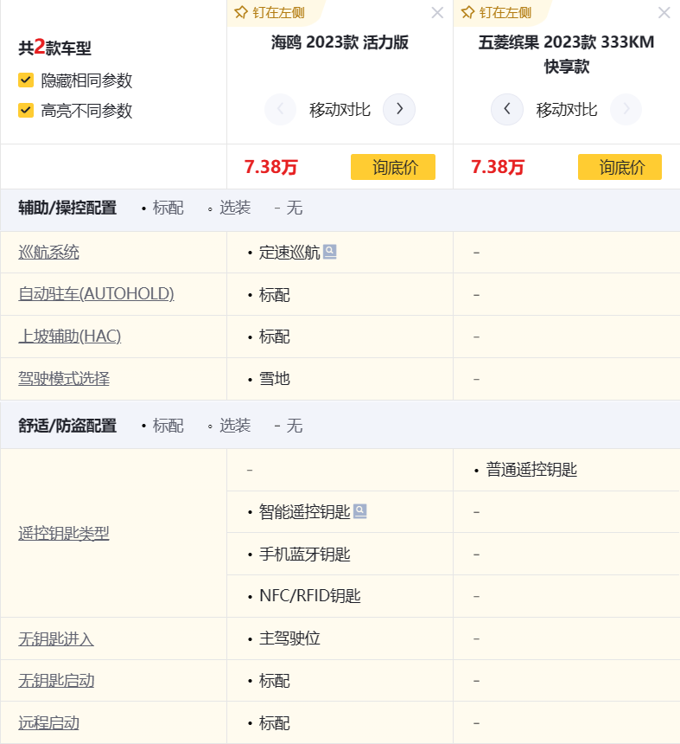Image resolution: width=680 pixels, height=744 pixels.
Task: Click the 共2款车型 heading
Action: [x=54, y=48]
